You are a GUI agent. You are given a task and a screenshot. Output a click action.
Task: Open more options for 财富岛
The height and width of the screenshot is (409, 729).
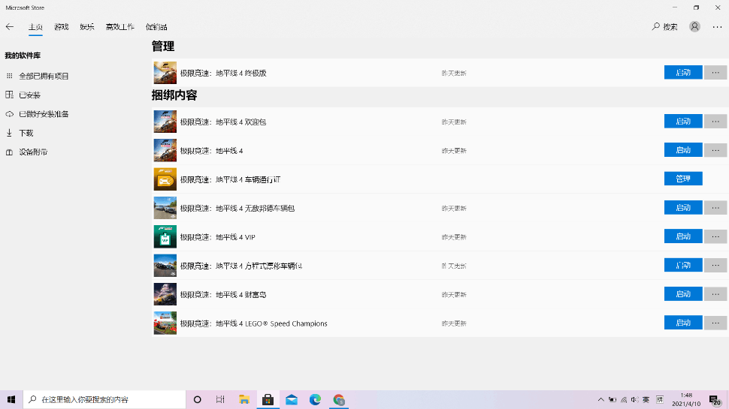[715, 294]
